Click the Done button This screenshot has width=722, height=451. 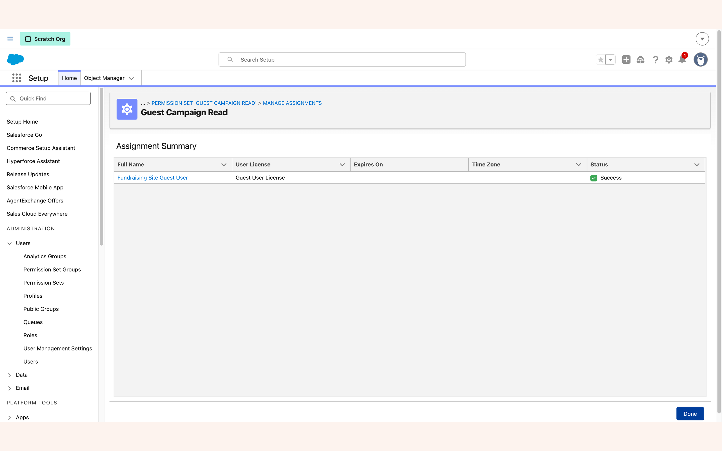point(690,414)
